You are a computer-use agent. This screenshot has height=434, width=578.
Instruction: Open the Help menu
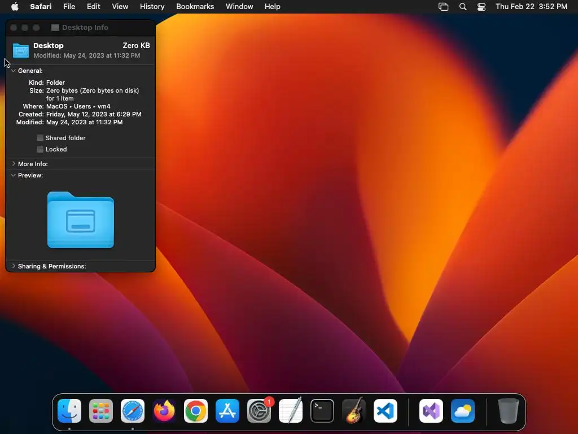273,7
